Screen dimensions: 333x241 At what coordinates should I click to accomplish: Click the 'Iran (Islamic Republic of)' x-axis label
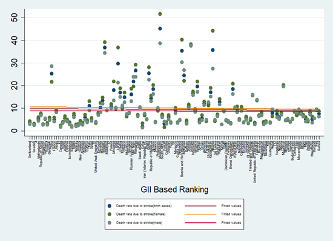tap(145, 159)
